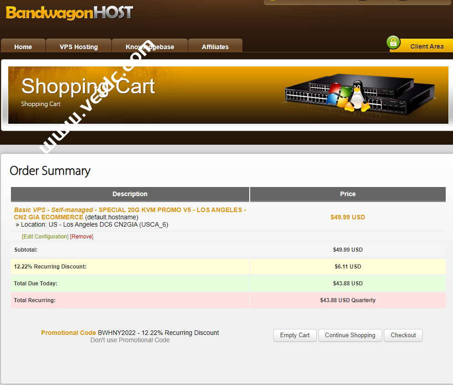Proceed with the Checkout button
This screenshot has height=385, width=453.
[x=403, y=335]
